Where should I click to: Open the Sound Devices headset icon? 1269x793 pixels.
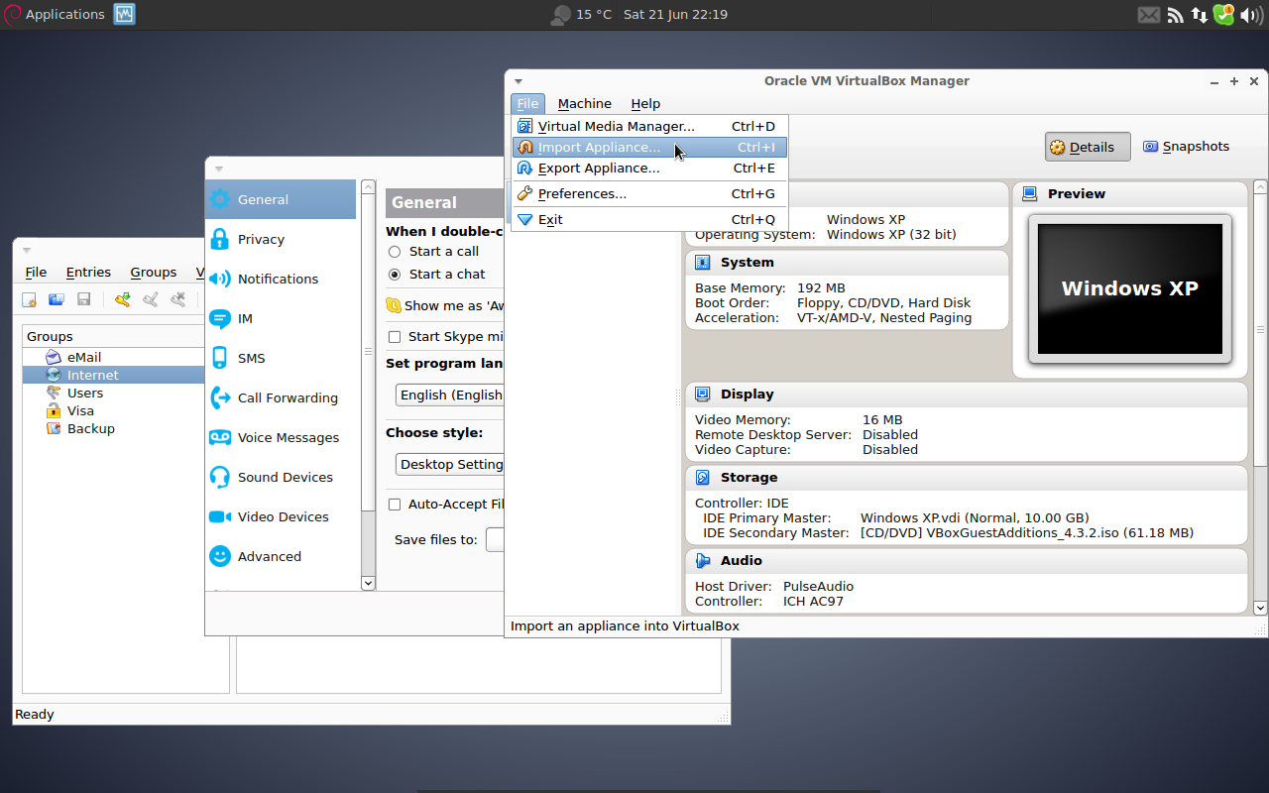(x=220, y=477)
